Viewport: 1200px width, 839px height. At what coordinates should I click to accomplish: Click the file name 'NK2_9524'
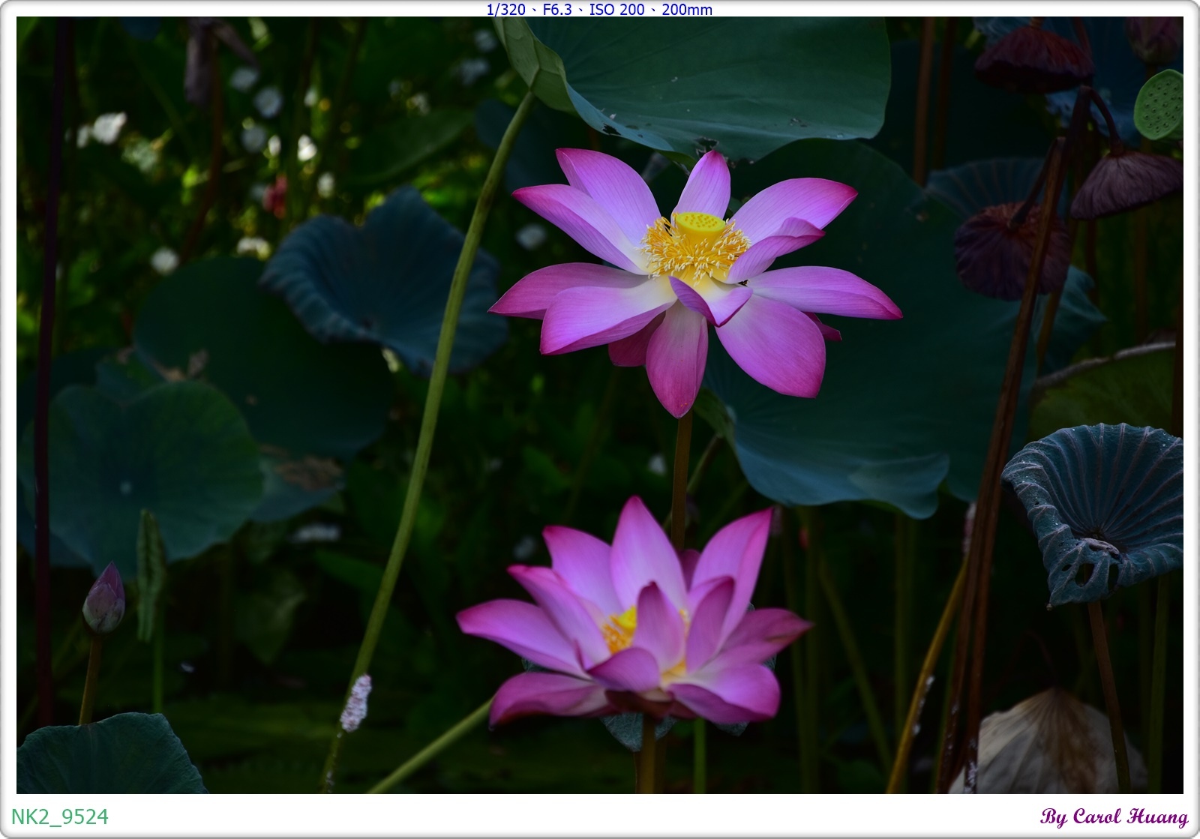tap(60, 817)
